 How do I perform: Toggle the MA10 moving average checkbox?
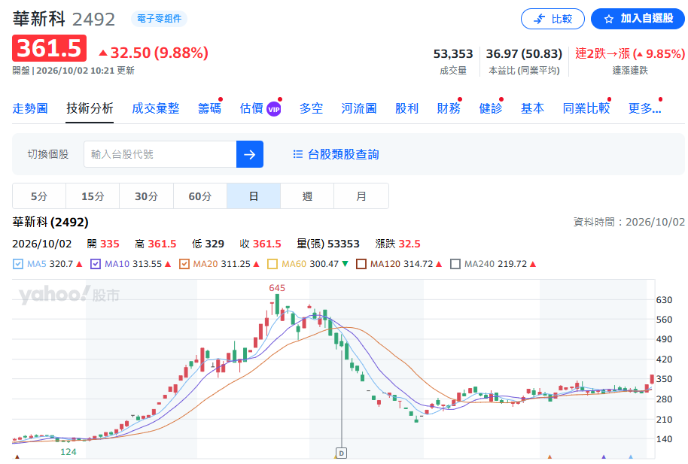(x=95, y=264)
